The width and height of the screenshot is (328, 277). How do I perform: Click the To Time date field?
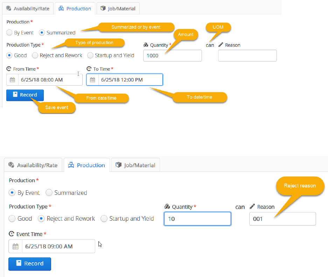(130, 80)
